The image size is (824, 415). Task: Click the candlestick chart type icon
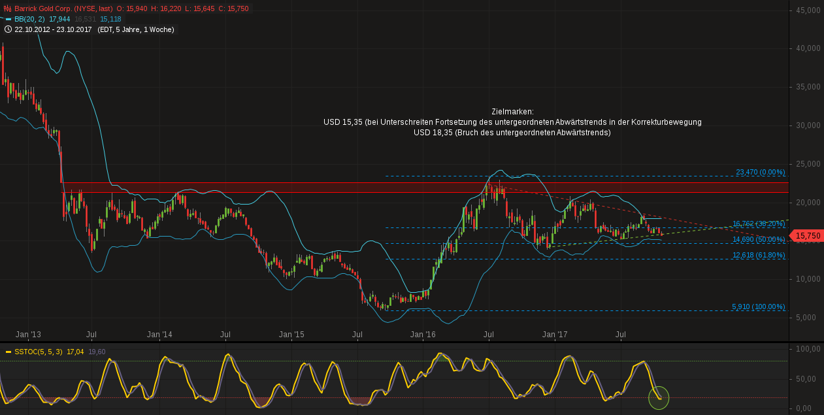[x=8, y=8]
